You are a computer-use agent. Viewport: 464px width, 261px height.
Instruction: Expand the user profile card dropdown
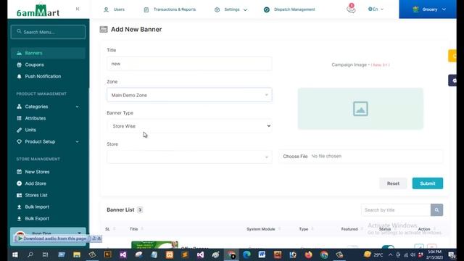pos(79,233)
